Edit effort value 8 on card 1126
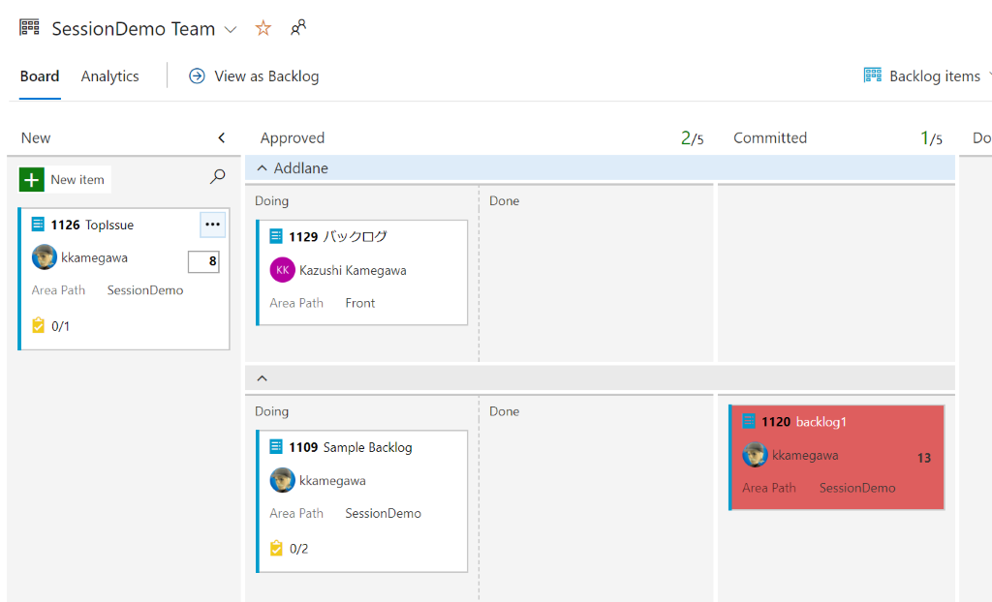Viewport: 992px width, 602px height. (x=203, y=261)
